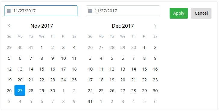Click the Dec 2017 month title

[x=123, y=26]
